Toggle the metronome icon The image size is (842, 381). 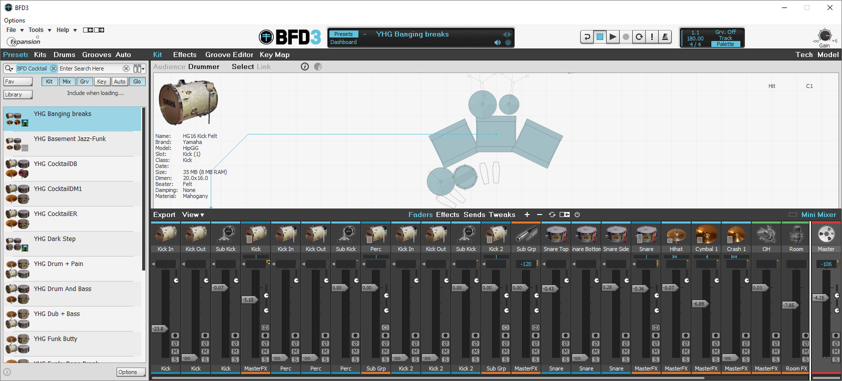pyautogui.click(x=665, y=37)
